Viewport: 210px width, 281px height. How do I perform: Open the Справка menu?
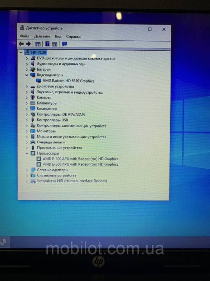point(73,36)
